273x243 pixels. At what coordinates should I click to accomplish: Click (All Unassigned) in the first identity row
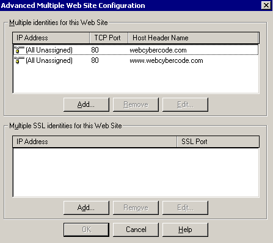49,50
